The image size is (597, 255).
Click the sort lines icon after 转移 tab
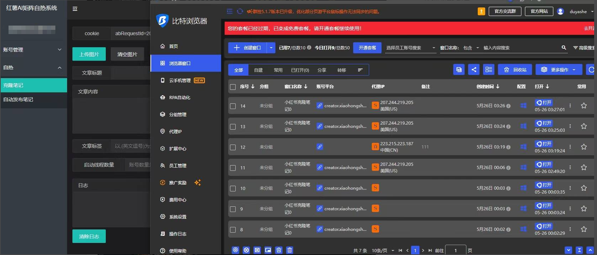[360, 70]
